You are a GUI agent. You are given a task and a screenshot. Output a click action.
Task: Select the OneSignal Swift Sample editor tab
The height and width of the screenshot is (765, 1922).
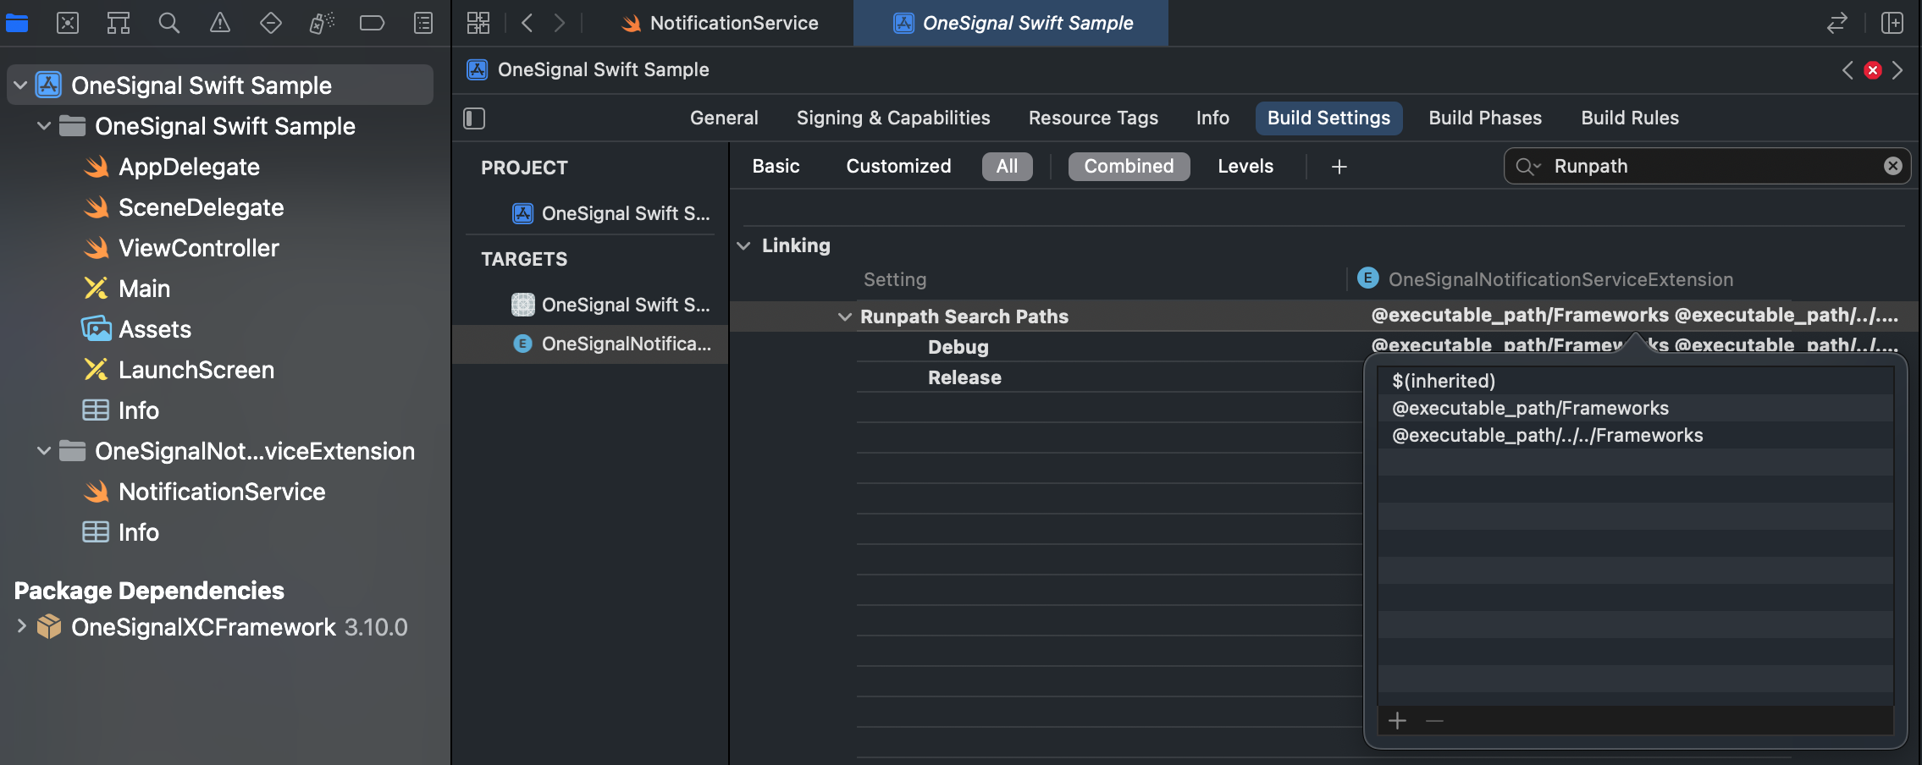[x=1011, y=23]
